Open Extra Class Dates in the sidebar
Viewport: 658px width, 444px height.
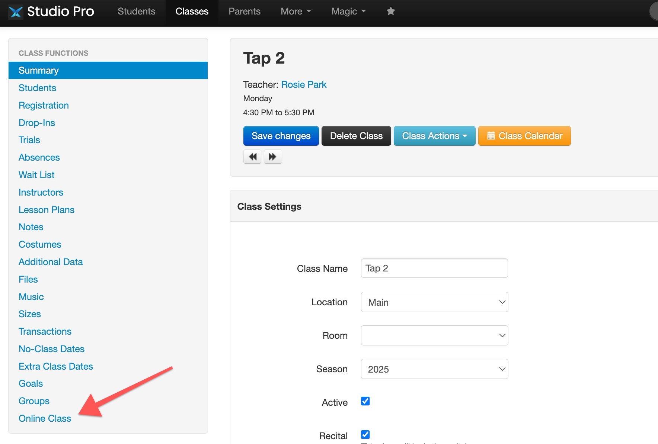point(56,366)
